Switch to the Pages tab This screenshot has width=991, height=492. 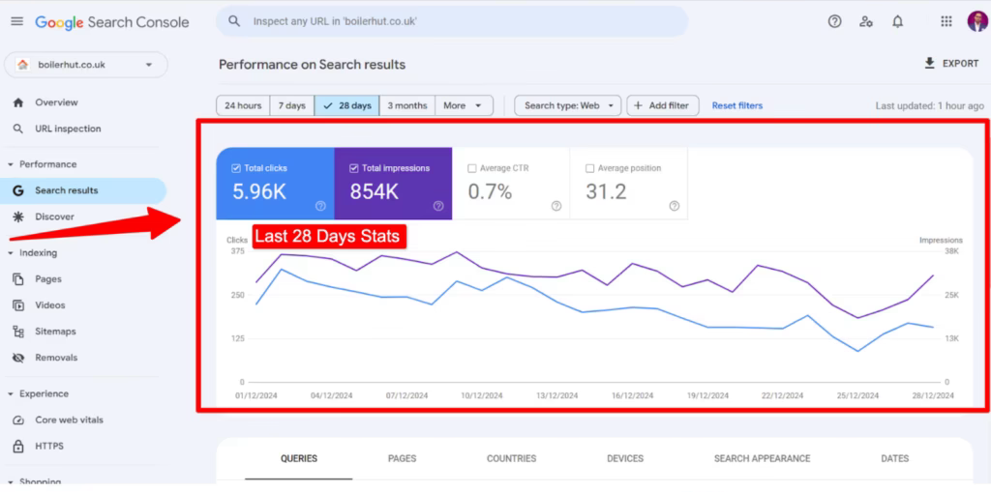tap(402, 458)
